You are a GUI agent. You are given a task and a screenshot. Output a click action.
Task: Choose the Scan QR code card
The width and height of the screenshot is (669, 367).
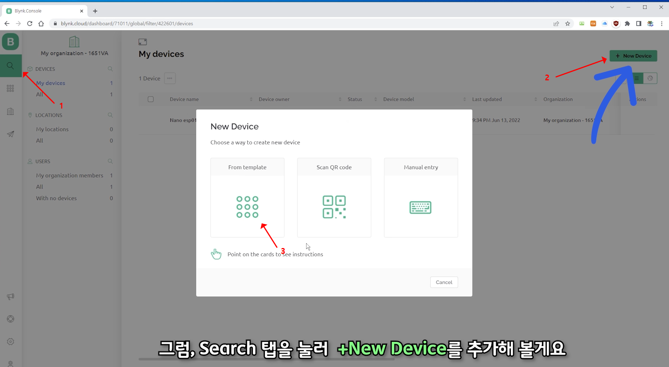[334, 197]
